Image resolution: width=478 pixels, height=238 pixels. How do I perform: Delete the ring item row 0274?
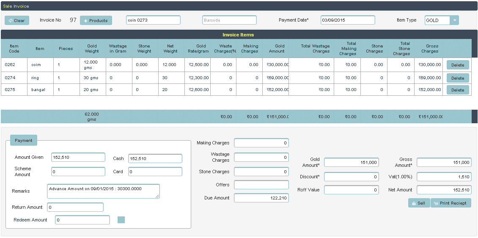point(458,78)
